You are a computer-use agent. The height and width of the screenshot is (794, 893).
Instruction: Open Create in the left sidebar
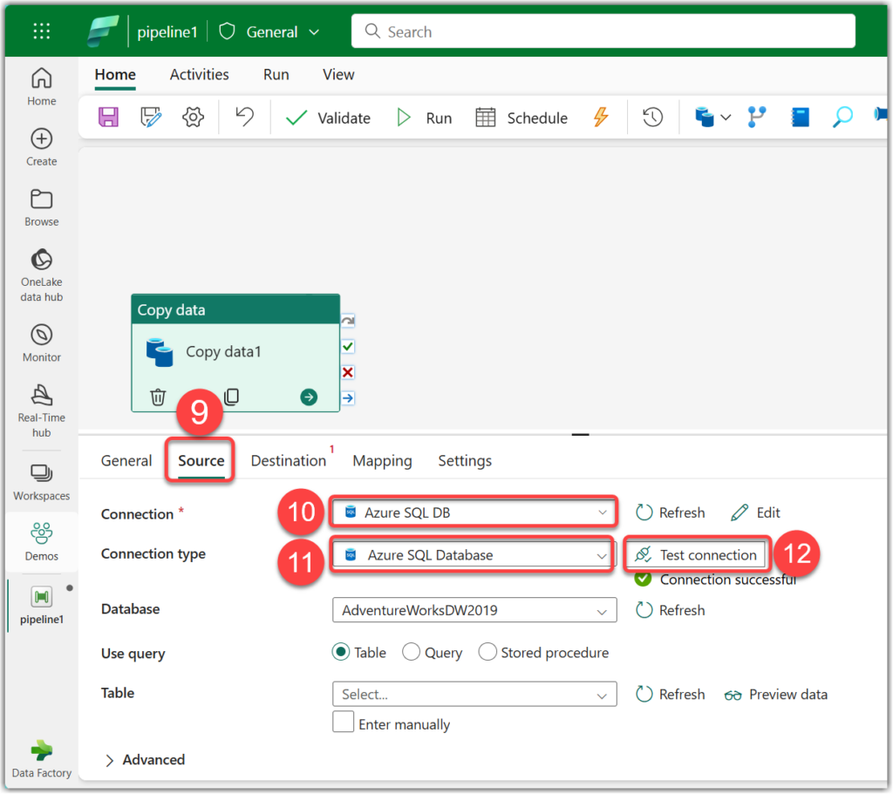42,146
